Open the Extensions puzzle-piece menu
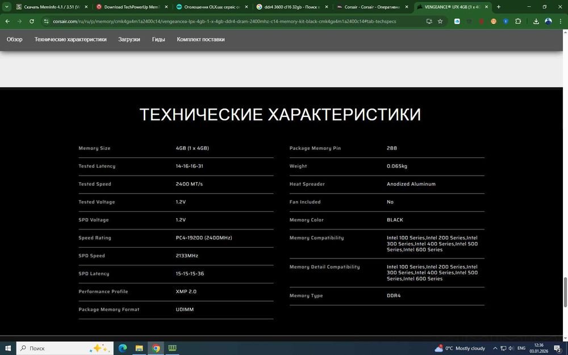 tap(518, 22)
